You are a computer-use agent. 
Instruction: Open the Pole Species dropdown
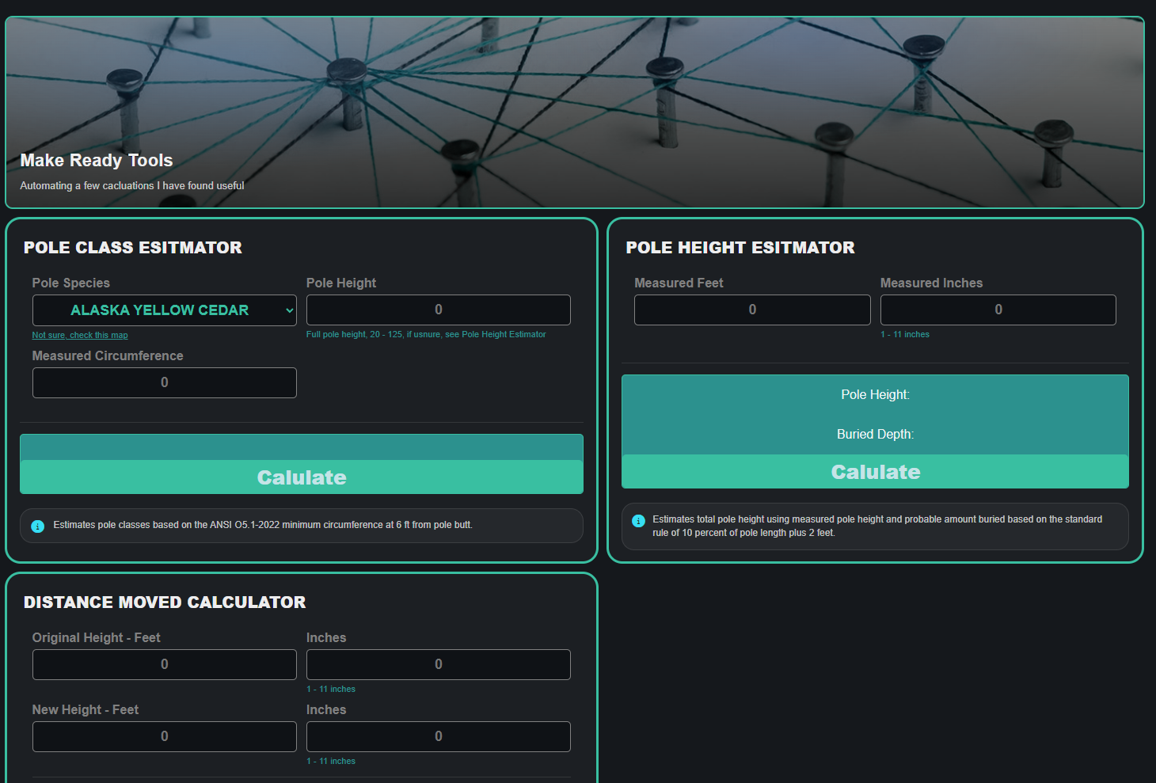[x=164, y=310]
